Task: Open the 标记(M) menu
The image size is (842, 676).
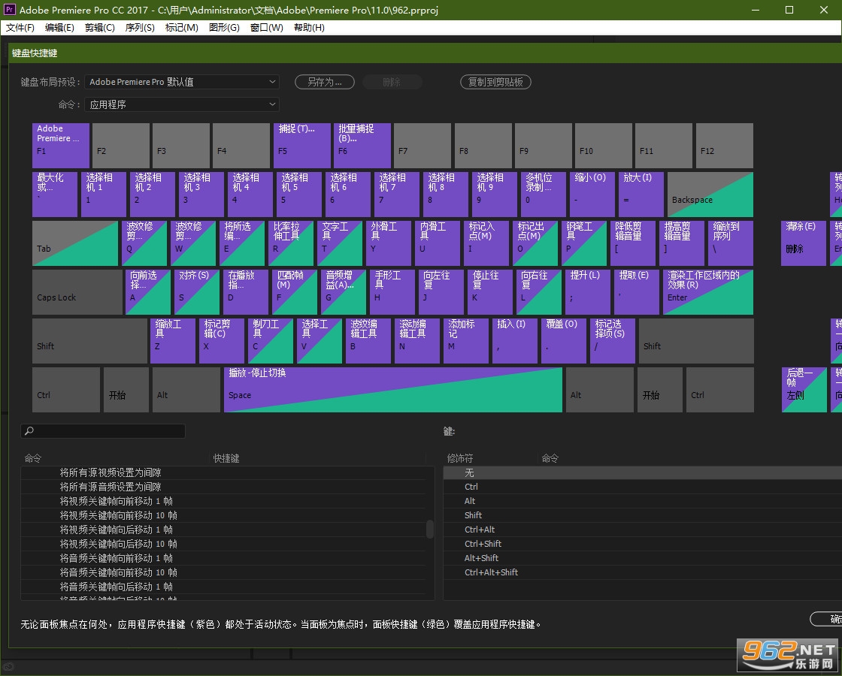Action: (181, 27)
